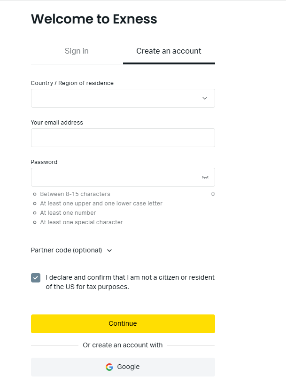Viewport: 286px width, 392px height.
Task: Click the Google logo icon
Action: click(109, 367)
